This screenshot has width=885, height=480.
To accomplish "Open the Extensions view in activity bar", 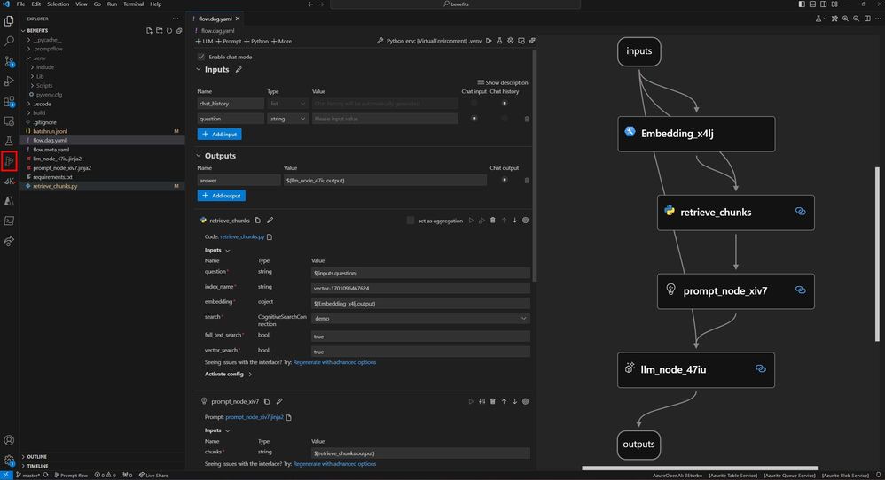I will 9,102.
